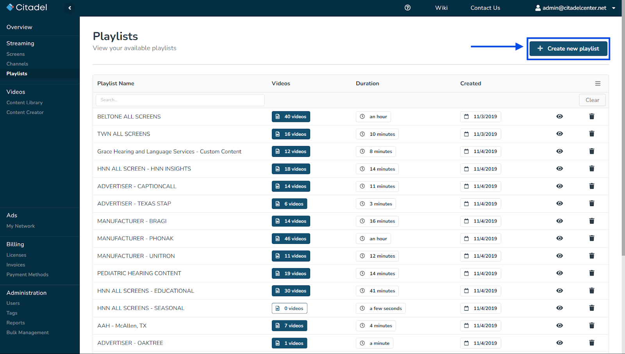This screenshot has width=625, height=354.
Task: View the ADVERTISER - OAKTREE playlist eye icon
Action: [x=560, y=343]
